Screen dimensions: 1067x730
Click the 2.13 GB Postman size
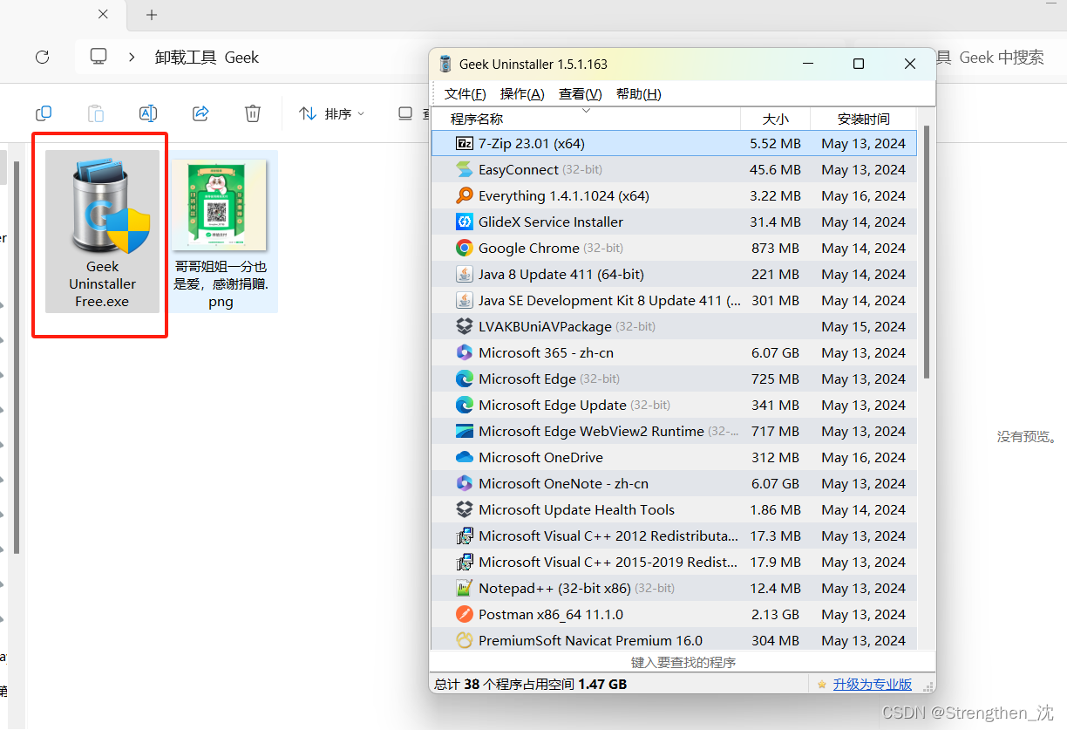pos(775,614)
